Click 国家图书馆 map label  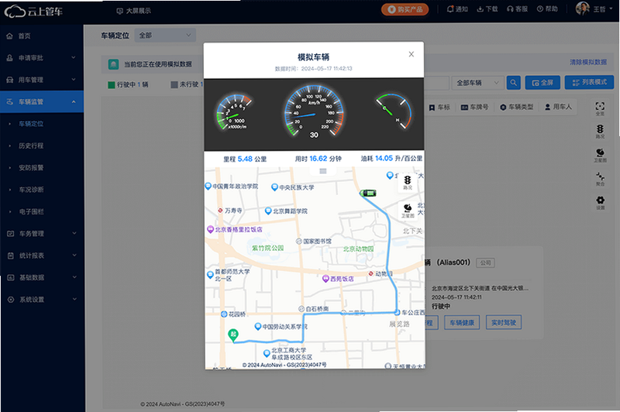tap(314, 241)
